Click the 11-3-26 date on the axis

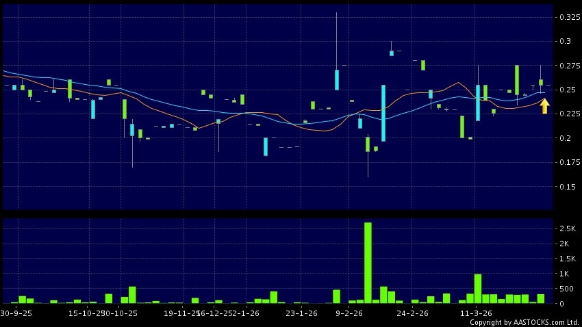coord(475,313)
